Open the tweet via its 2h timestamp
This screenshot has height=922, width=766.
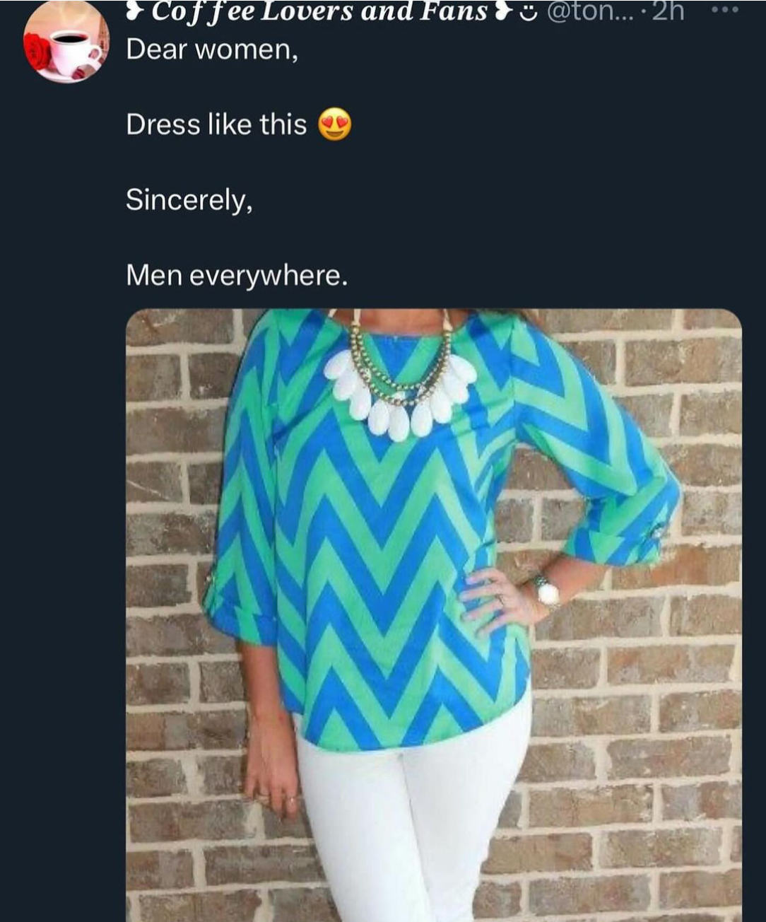(x=668, y=11)
